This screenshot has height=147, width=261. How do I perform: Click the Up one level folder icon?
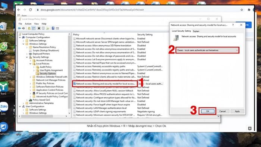click(x=29, y=28)
